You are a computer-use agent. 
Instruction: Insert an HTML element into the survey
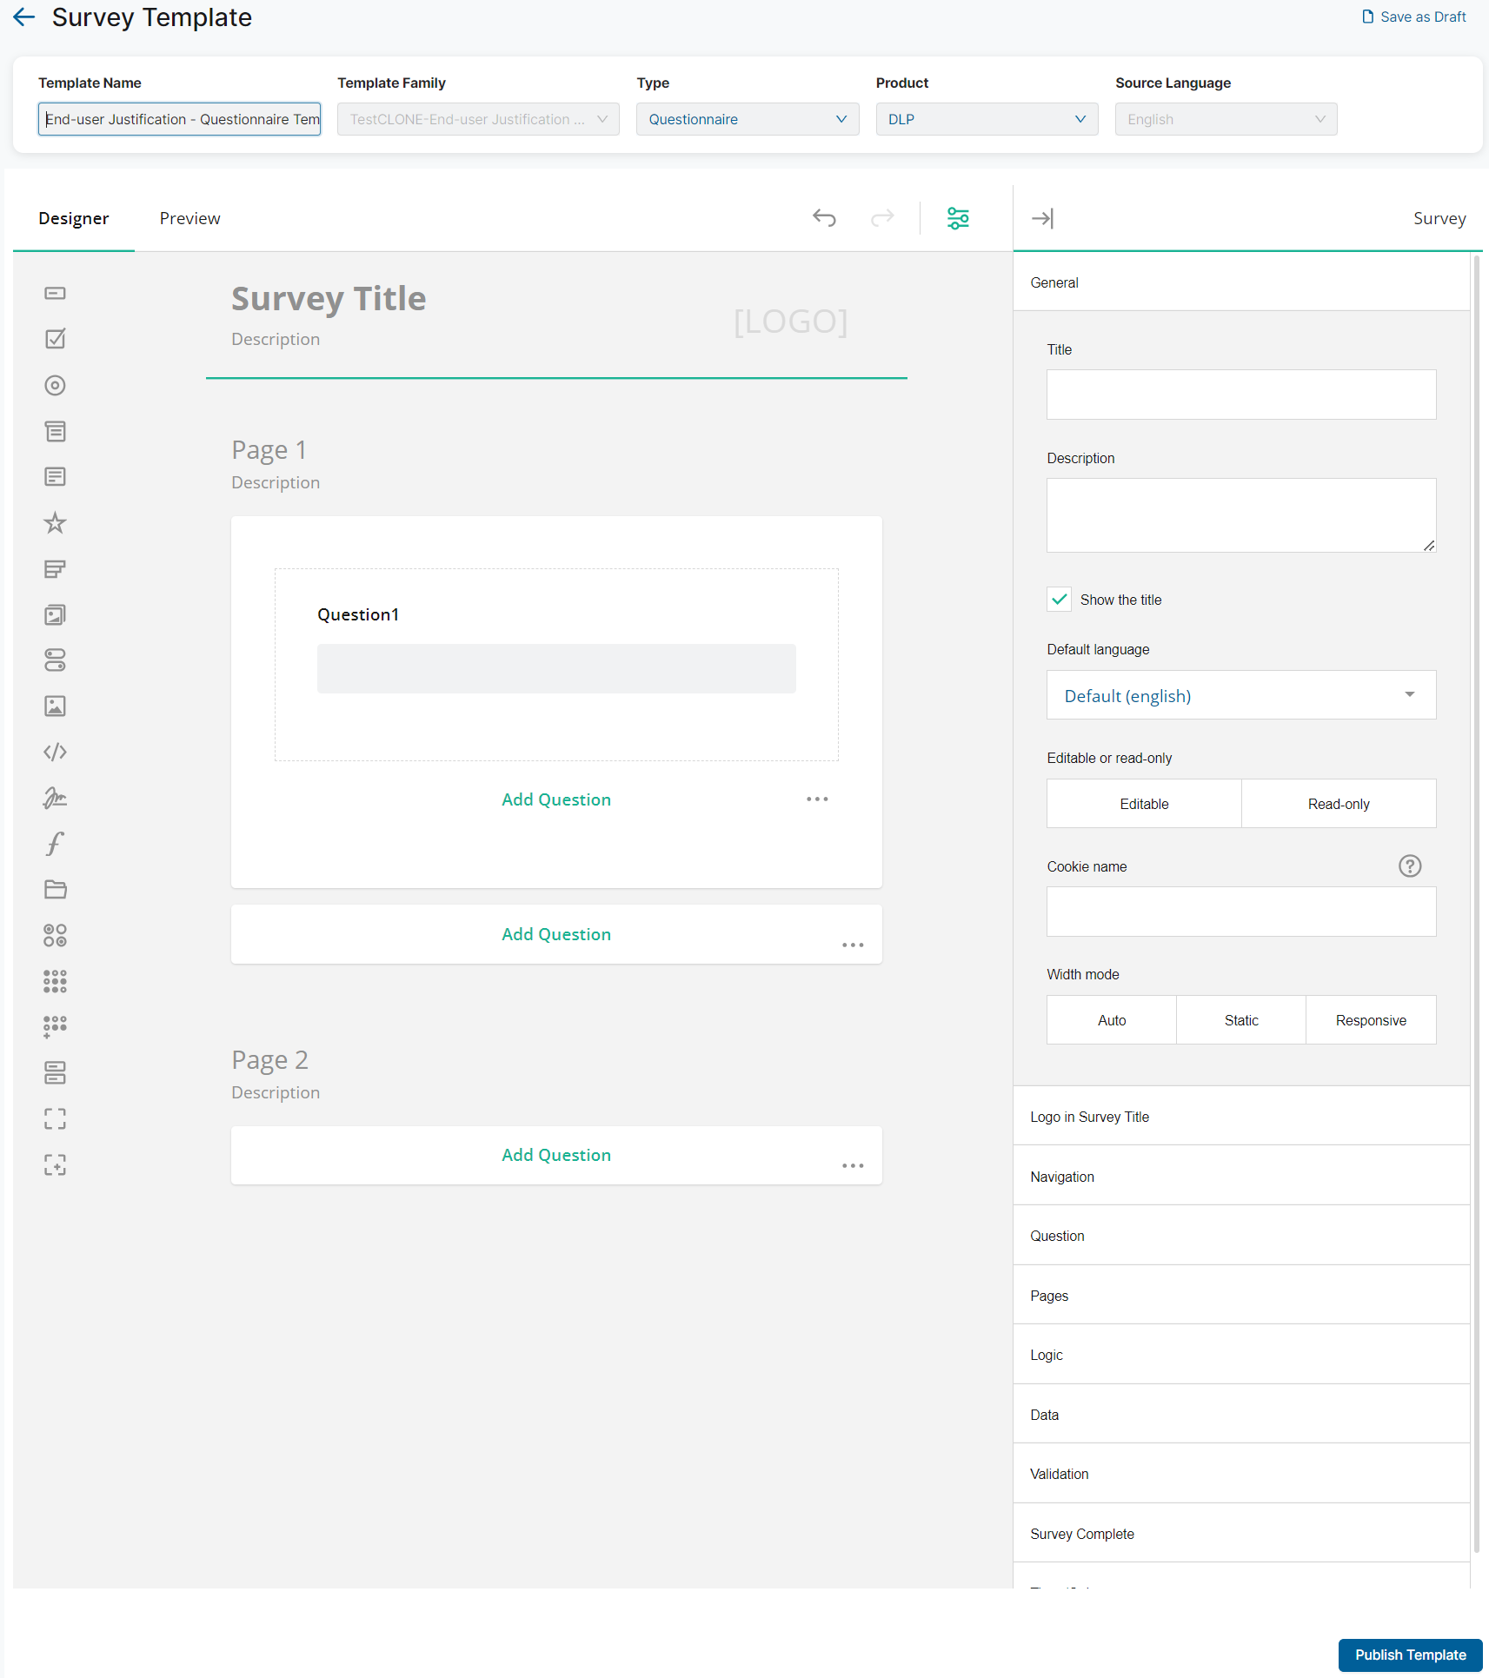click(x=55, y=752)
